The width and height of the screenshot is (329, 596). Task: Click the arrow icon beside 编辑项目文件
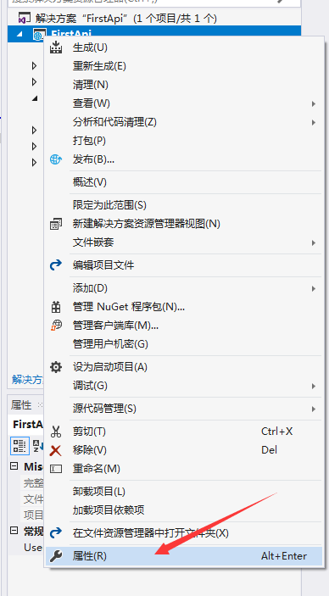coord(56,265)
